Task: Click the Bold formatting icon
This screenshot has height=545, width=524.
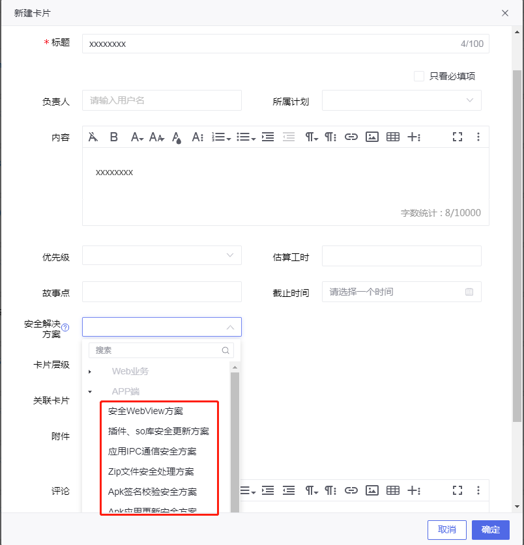Action: coord(113,137)
